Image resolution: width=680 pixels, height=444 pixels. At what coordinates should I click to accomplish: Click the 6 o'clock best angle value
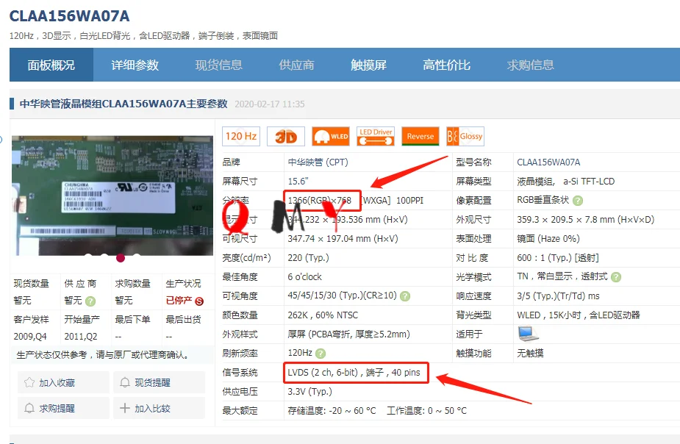pos(305,276)
